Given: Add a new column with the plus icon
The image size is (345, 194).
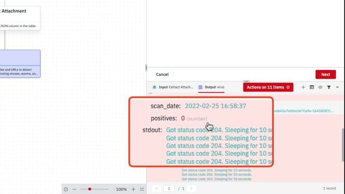Looking at the screenshot, I should tap(303, 87).
